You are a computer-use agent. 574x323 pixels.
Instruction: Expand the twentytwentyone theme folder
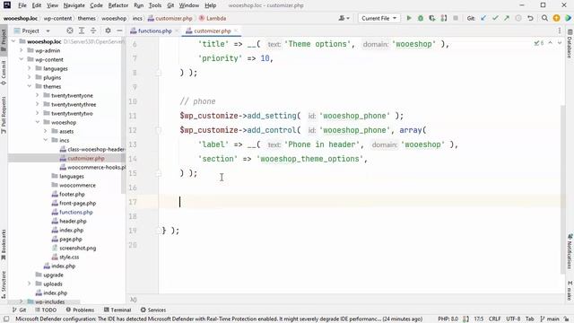pyautogui.click(x=38, y=95)
